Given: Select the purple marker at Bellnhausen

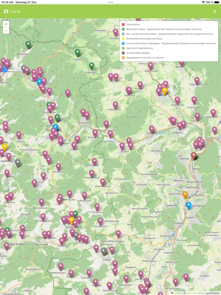Looking at the screenshot, I should pyautogui.click(x=69, y=194).
